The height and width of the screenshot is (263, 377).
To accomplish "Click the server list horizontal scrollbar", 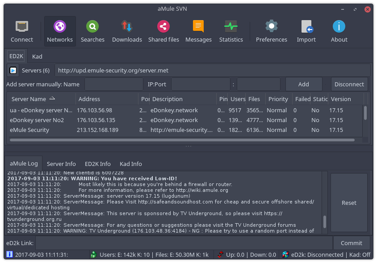I will (x=182, y=140).
